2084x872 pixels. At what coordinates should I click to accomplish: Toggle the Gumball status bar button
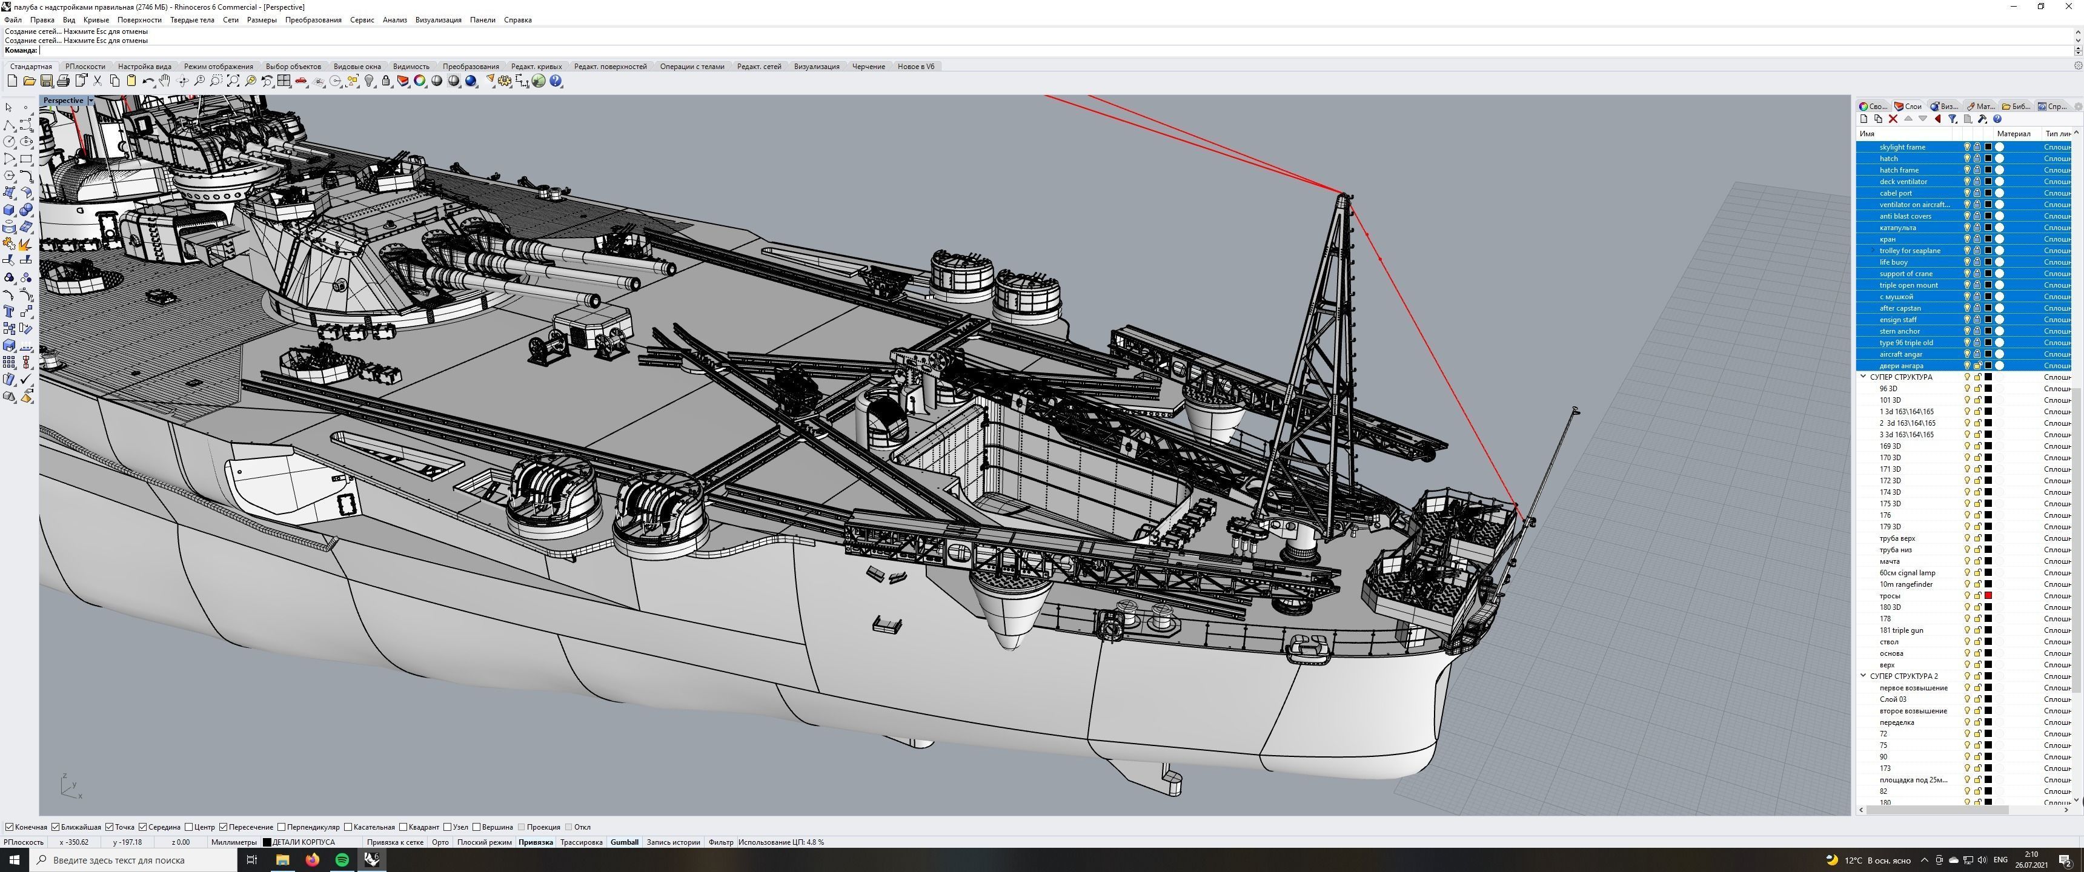click(624, 842)
